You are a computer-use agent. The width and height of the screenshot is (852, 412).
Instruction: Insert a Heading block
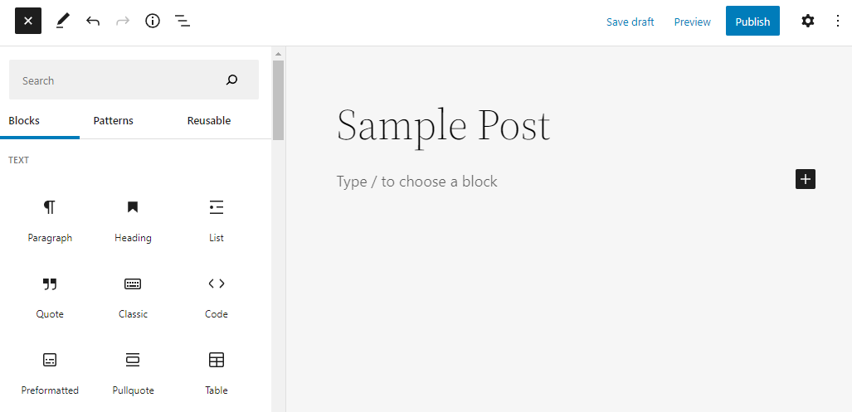[x=133, y=220]
